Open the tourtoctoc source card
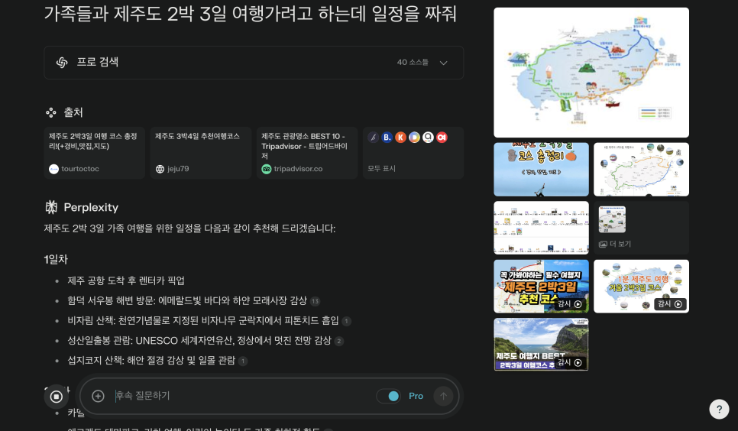738x431 pixels. coord(94,153)
